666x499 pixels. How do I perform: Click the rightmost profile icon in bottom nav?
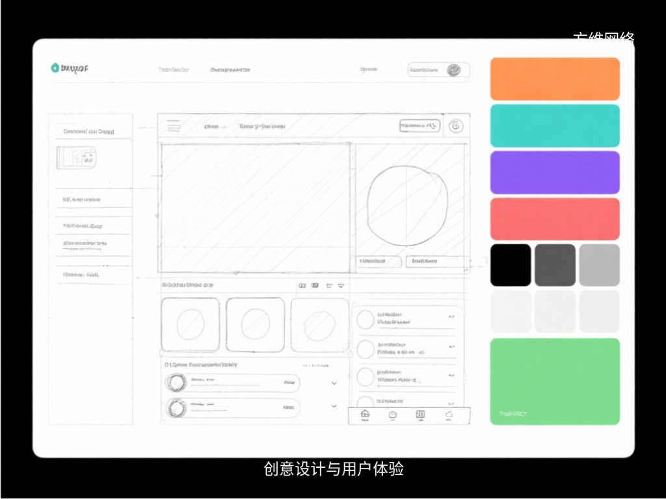449,415
